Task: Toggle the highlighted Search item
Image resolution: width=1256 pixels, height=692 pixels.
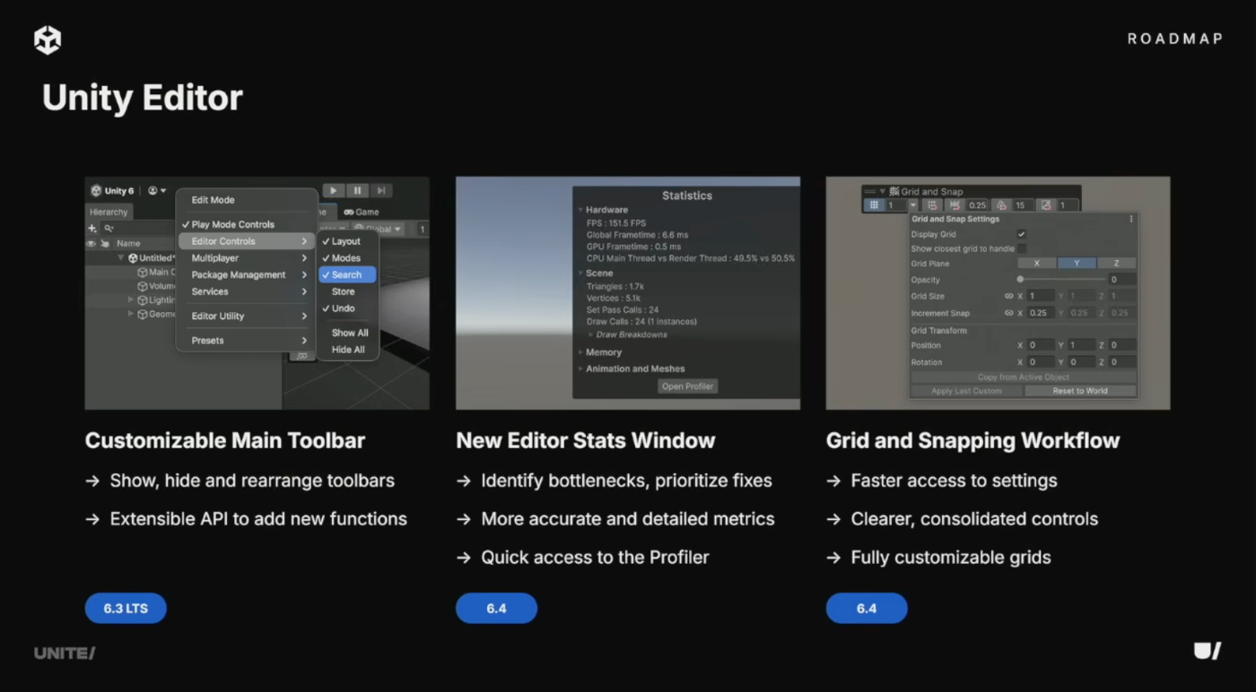Action: click(x=347, y=275)
